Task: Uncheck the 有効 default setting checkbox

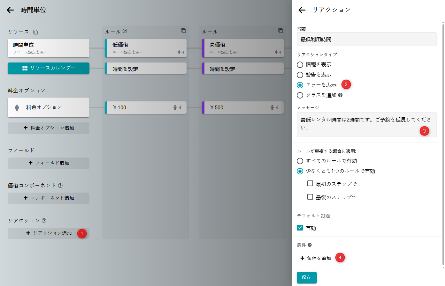Action: (x=300, y=228)
